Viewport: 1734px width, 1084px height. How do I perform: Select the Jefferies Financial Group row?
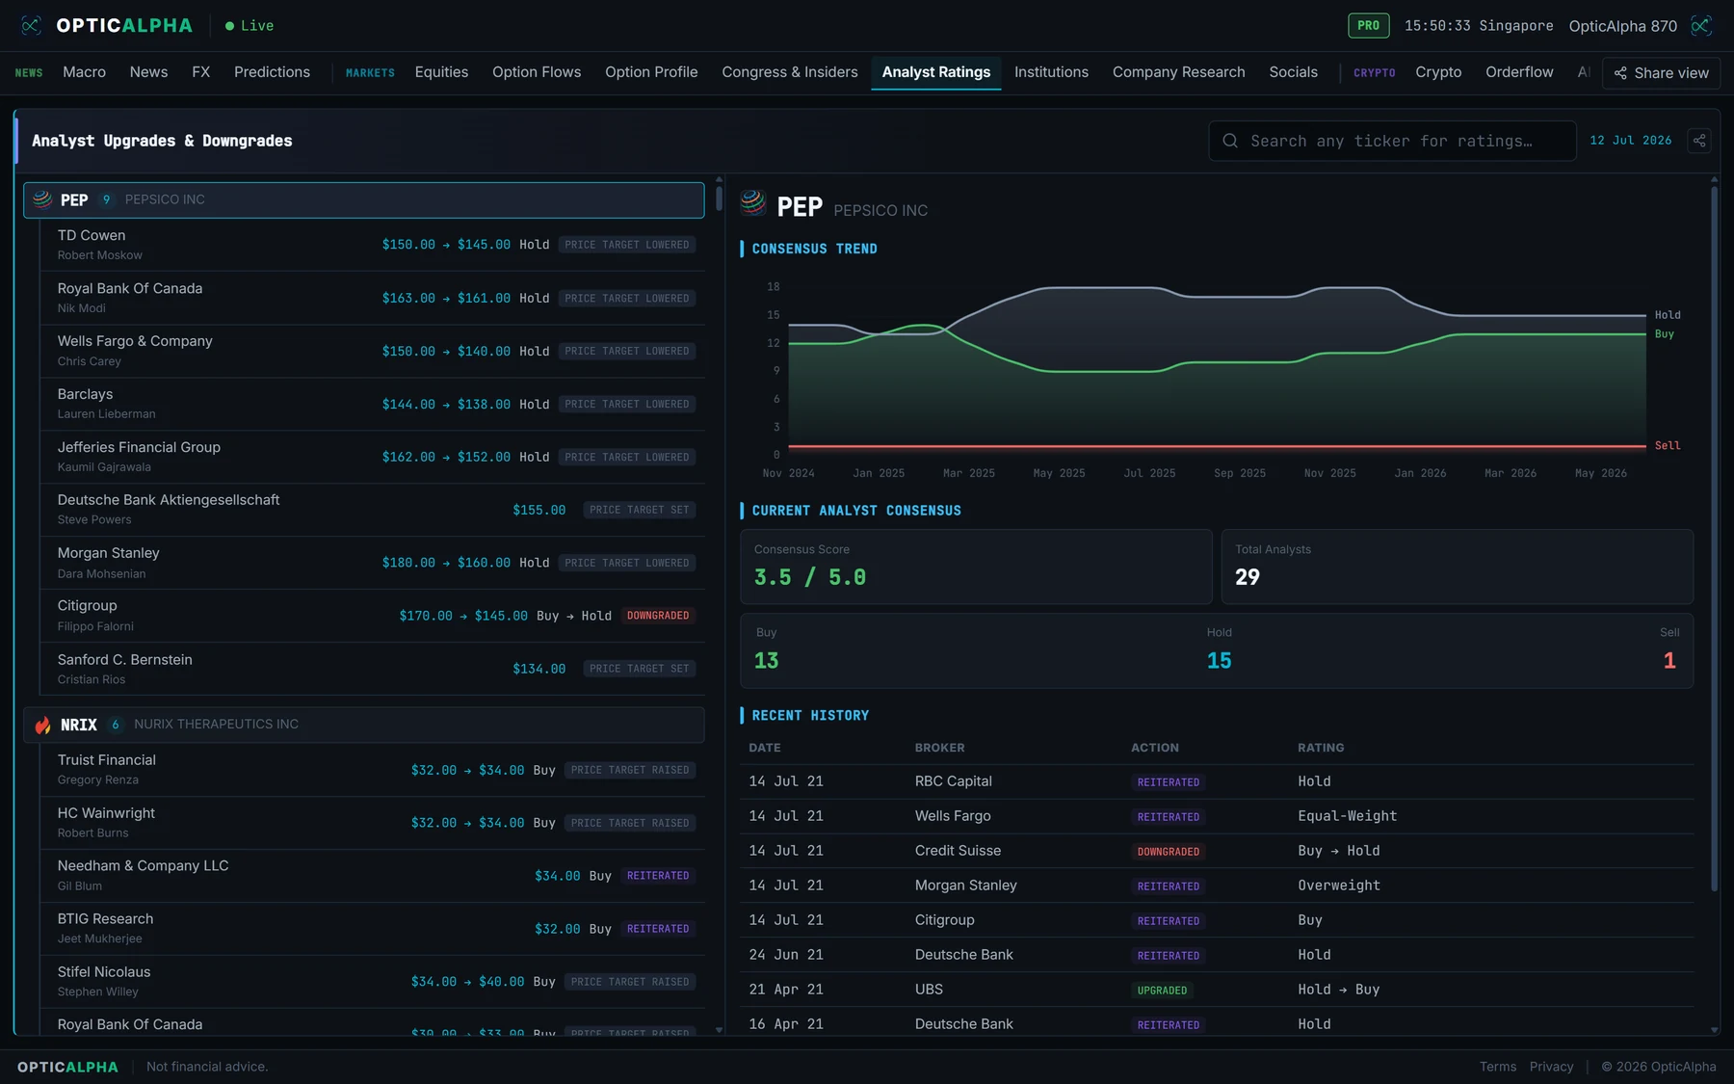click(x=372, y=457)
